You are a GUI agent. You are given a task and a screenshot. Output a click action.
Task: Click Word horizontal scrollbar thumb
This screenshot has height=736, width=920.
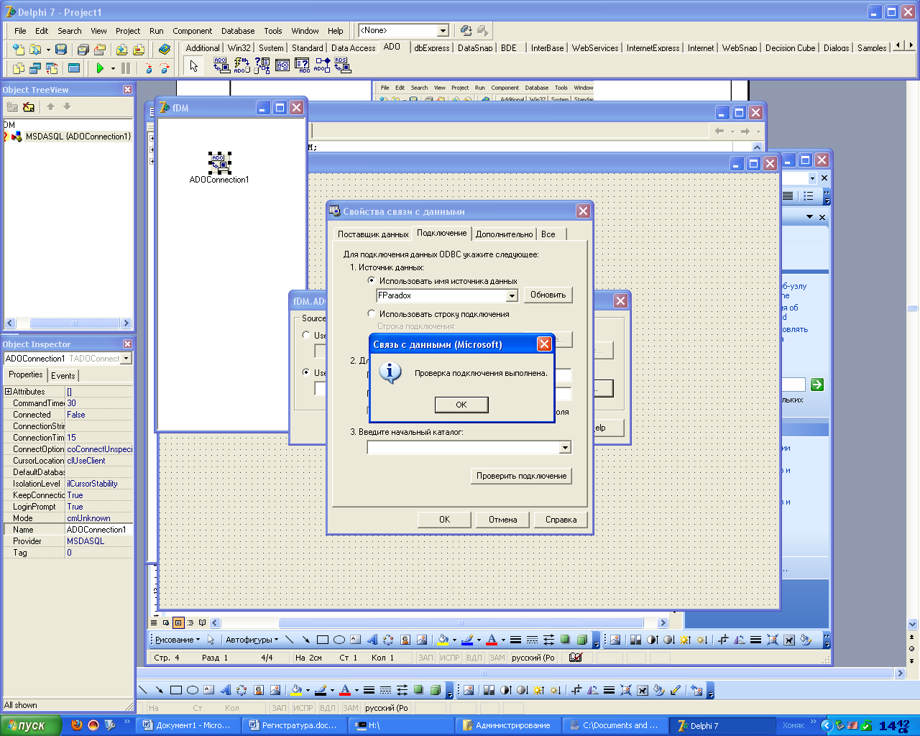click(461, 623)
